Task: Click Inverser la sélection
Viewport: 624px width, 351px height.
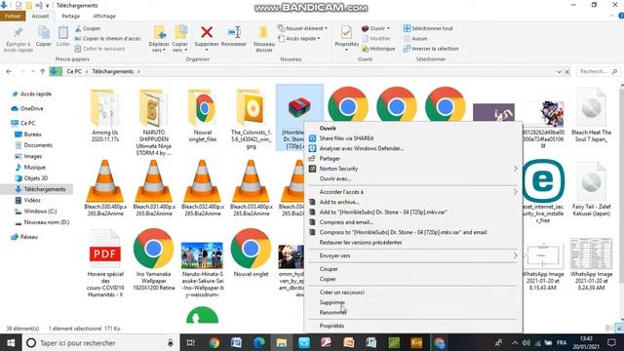Action: click(431, 49)
